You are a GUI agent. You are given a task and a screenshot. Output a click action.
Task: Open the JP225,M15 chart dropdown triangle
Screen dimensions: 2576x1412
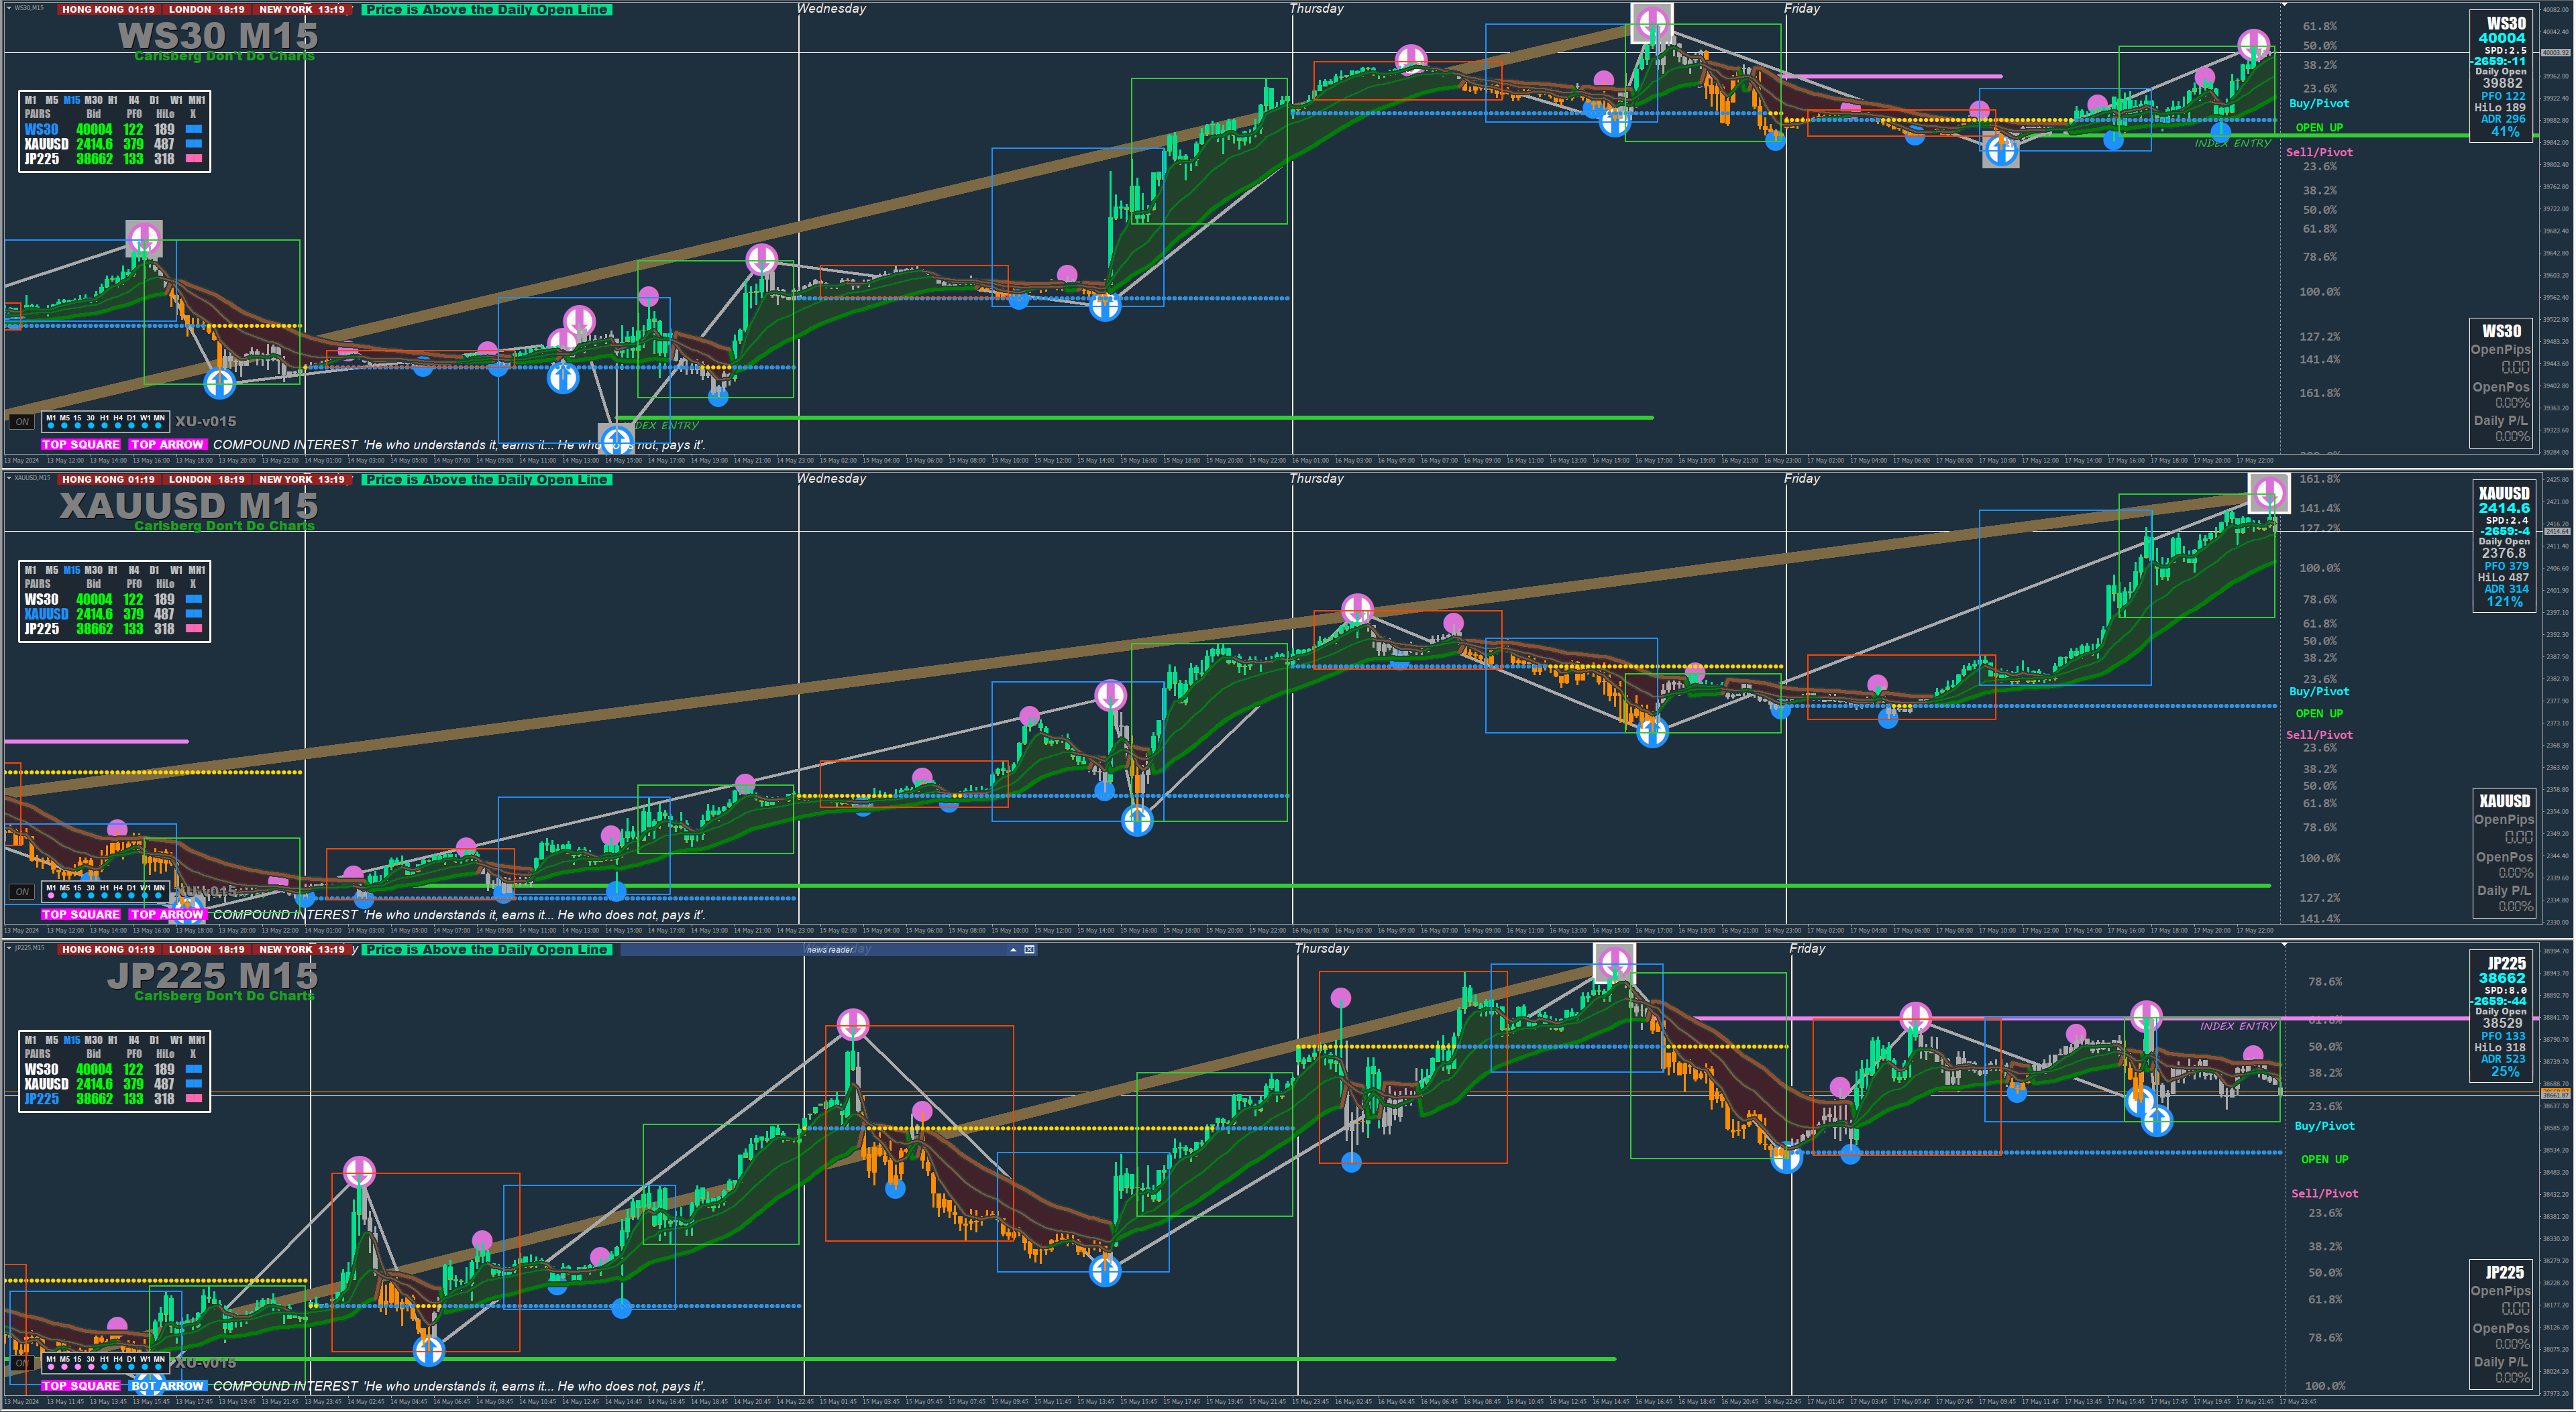pos(9,947)
